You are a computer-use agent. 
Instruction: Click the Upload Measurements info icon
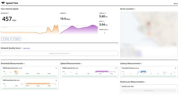coord(81,64)
